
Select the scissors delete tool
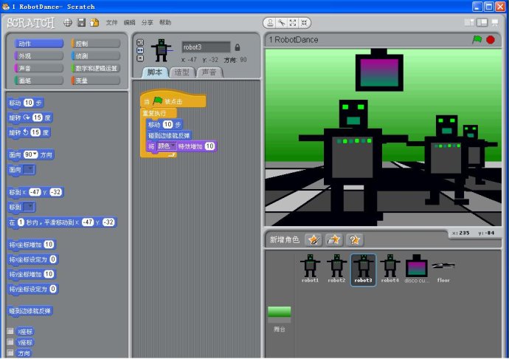pyautogui.click(x=282, y=23)
